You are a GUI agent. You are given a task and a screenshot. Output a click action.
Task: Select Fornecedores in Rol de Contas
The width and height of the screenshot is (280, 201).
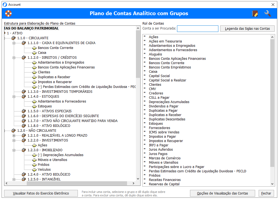[159, 128]
